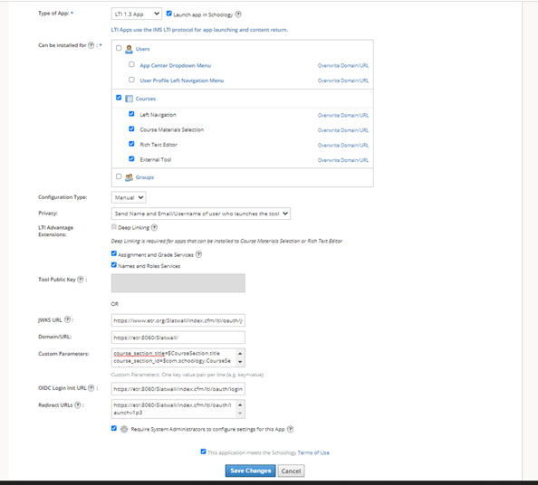538x485 pixels.
Task: Click the Groups people icon
Action: pos(129,177)
